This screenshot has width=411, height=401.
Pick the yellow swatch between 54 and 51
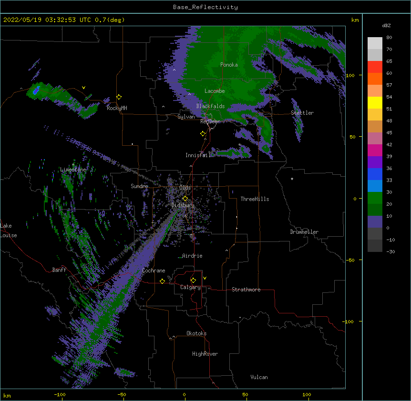tap(375, 102)
